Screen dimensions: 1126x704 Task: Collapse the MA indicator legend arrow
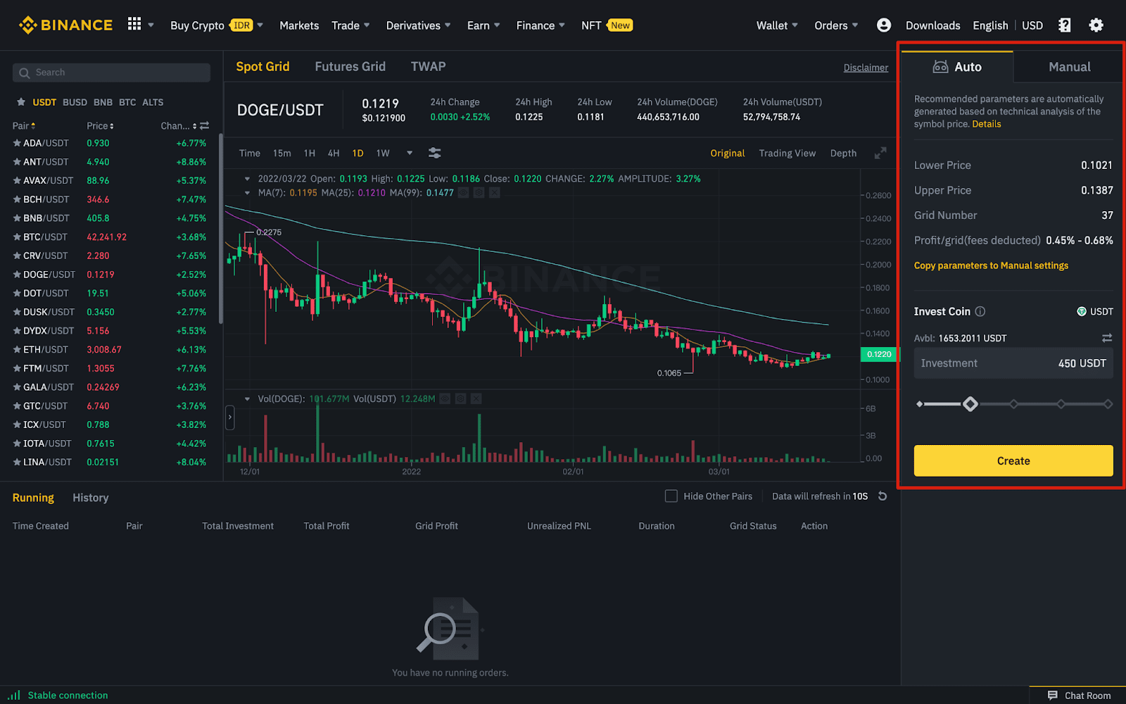(247, 192)
